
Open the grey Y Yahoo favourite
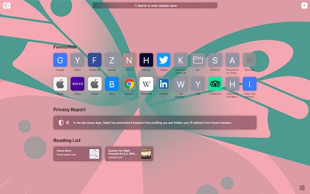[x=77, y=60]
